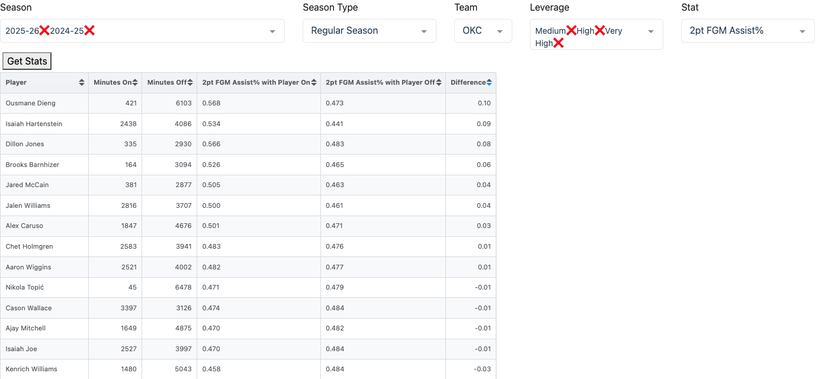
Task: Open the Team dropdown showing OKC
Action: point(483,31)
